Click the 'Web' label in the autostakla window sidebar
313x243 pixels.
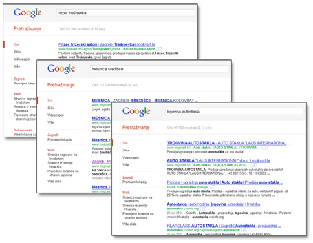pos(126,193)
